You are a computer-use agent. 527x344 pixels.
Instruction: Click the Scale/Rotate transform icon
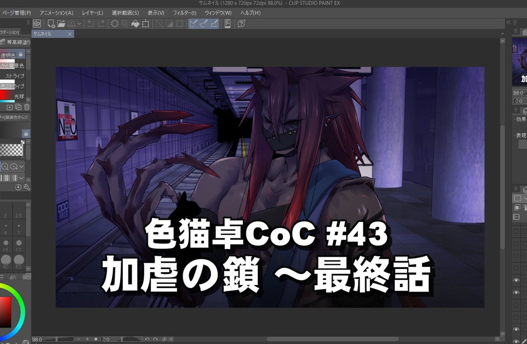click(x=145, y=24)
